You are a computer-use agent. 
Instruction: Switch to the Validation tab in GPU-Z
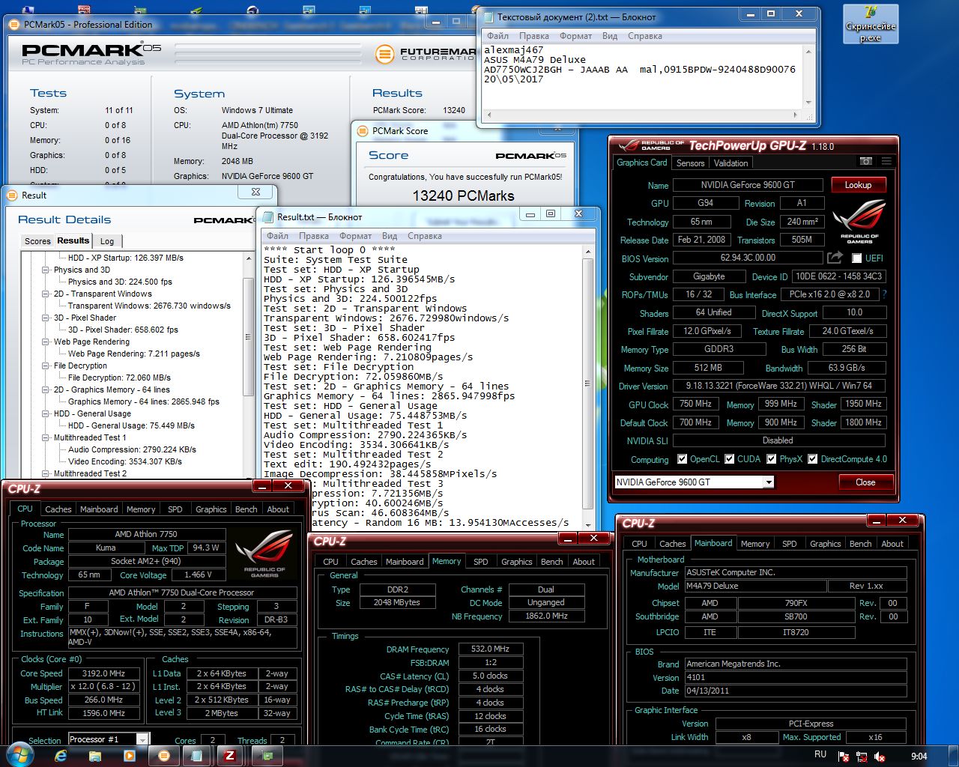pyautogui.click(x=730, y=163)
